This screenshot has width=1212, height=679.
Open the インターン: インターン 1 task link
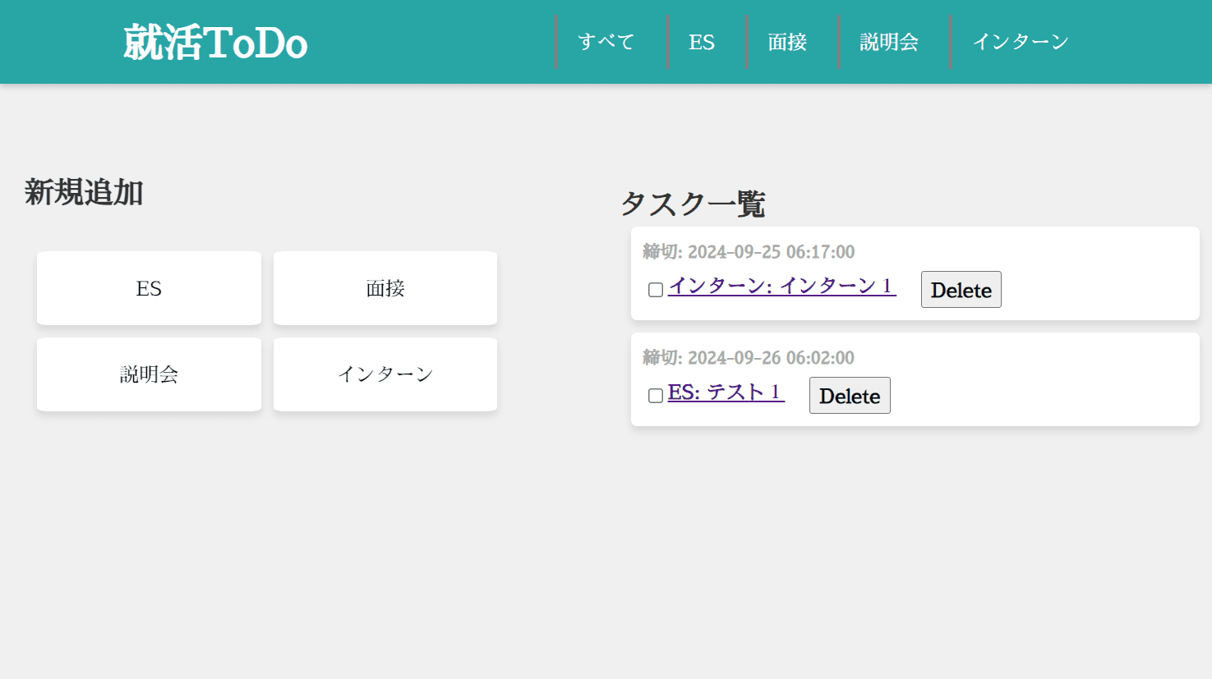(781, 286)
